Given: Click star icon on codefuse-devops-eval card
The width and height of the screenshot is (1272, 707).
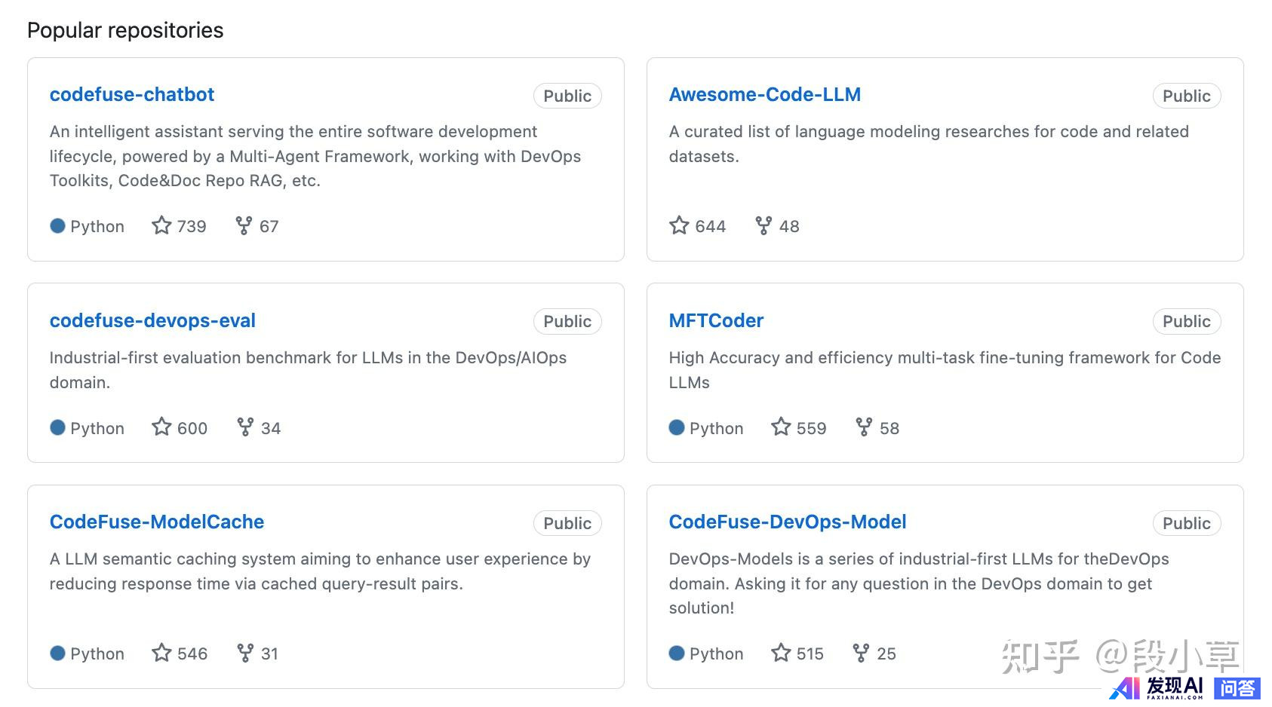Looking at the screenshot, I should (x=161, y=427).
